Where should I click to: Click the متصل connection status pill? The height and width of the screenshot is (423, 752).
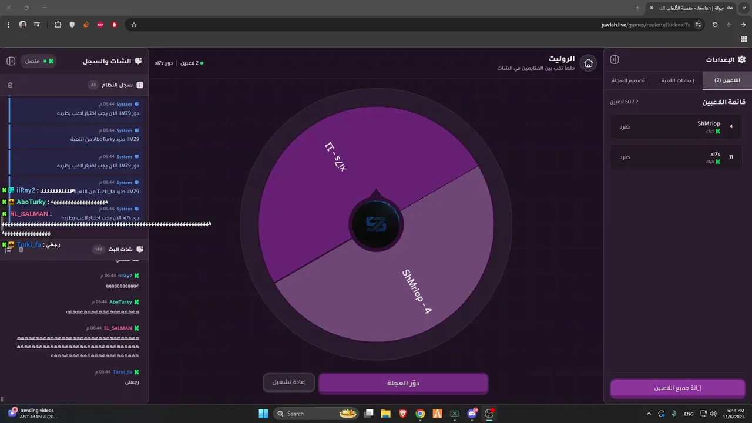pos(39,61)
